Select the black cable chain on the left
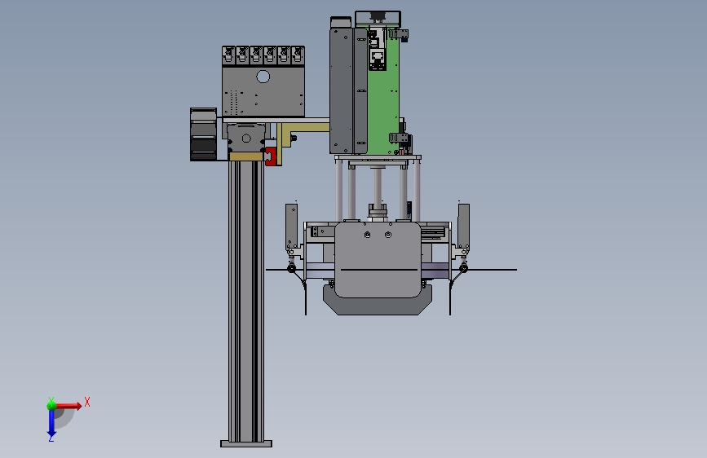 tap(203, 134)
